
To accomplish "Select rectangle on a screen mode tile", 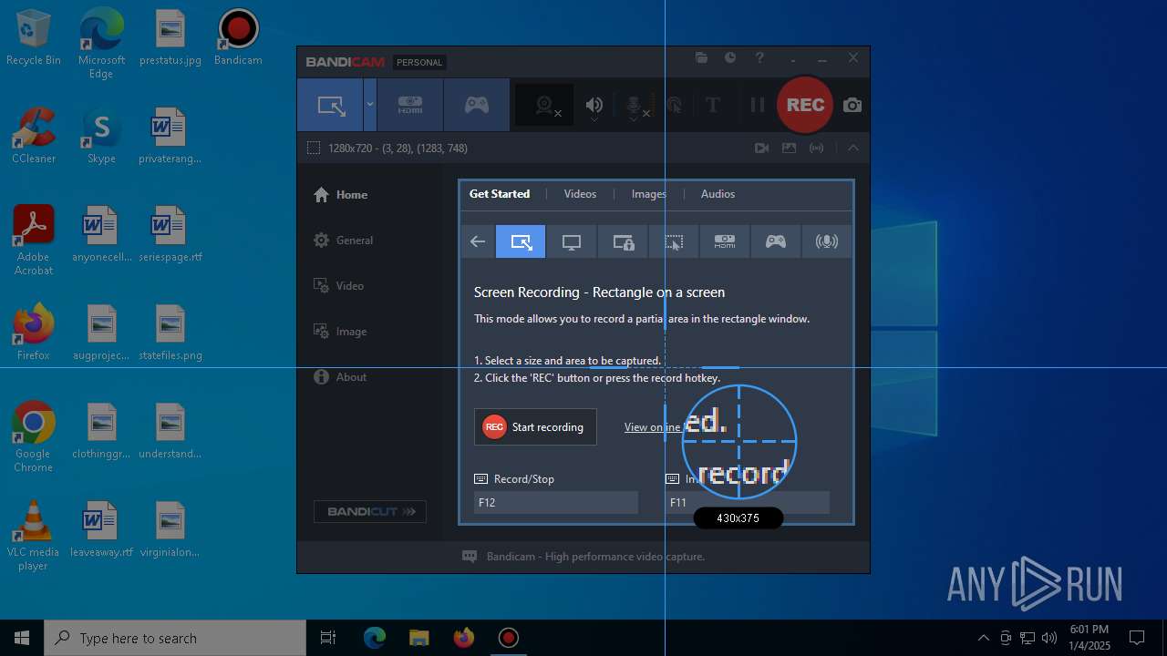I will pyautogui.click(x=521, y=241).
